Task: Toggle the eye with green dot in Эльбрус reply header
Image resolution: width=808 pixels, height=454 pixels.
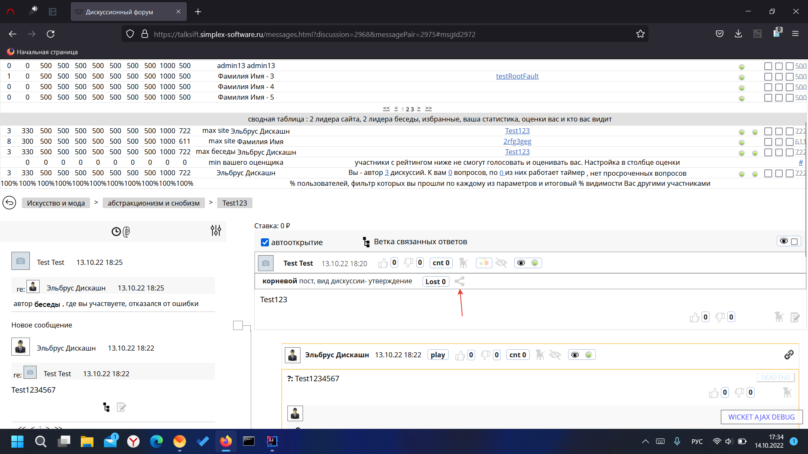Action: point(582,355)
